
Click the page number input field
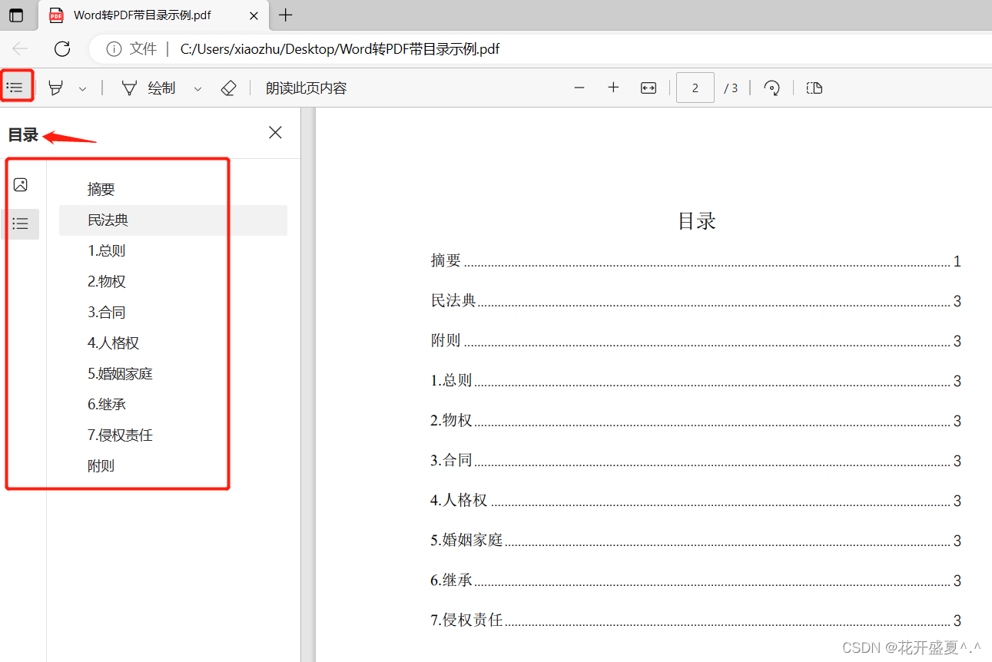[x=695, y=88]
